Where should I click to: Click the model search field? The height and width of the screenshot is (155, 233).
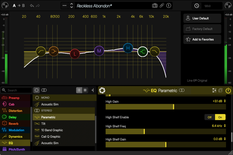[16, 90]
